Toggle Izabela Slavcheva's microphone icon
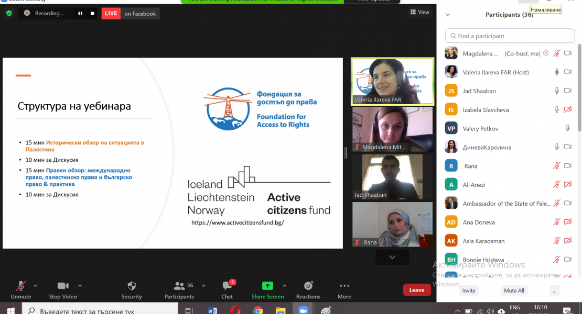Image resolution: width=582 pixels, height=314 pixels. click(557, 109)
